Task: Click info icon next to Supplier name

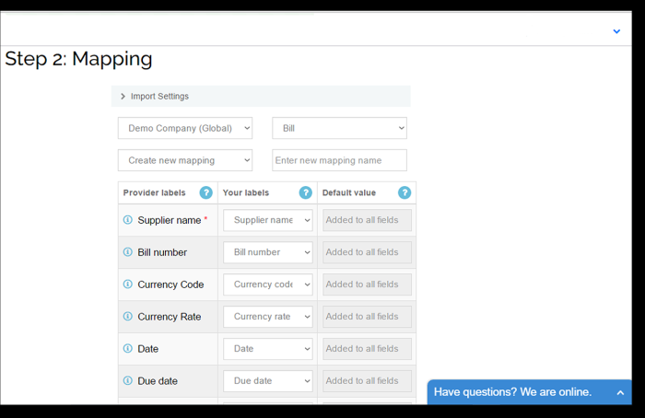Action: 128,220
